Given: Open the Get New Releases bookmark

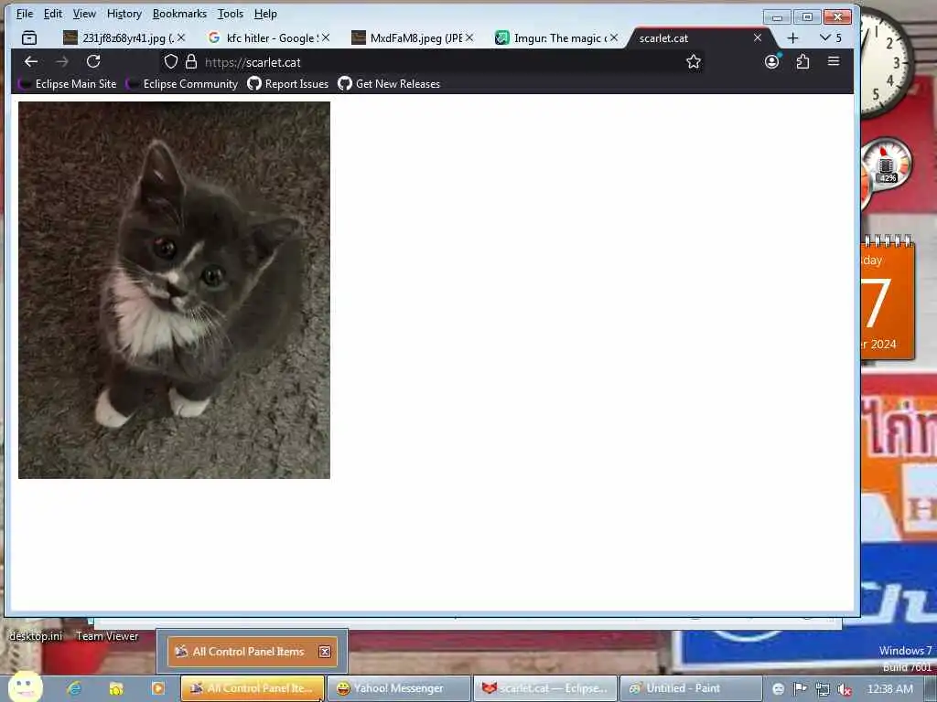Looking at the screenshot, I should [389, 84].
